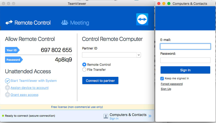Click the TeamViewer logo icon
The width and height of the screenshot is (216, 123).
(x=142, y=19)
